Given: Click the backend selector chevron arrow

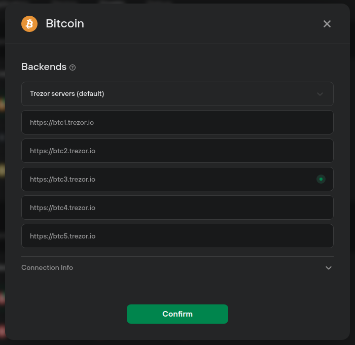Looking at the screenshot, I should point(320,94).
